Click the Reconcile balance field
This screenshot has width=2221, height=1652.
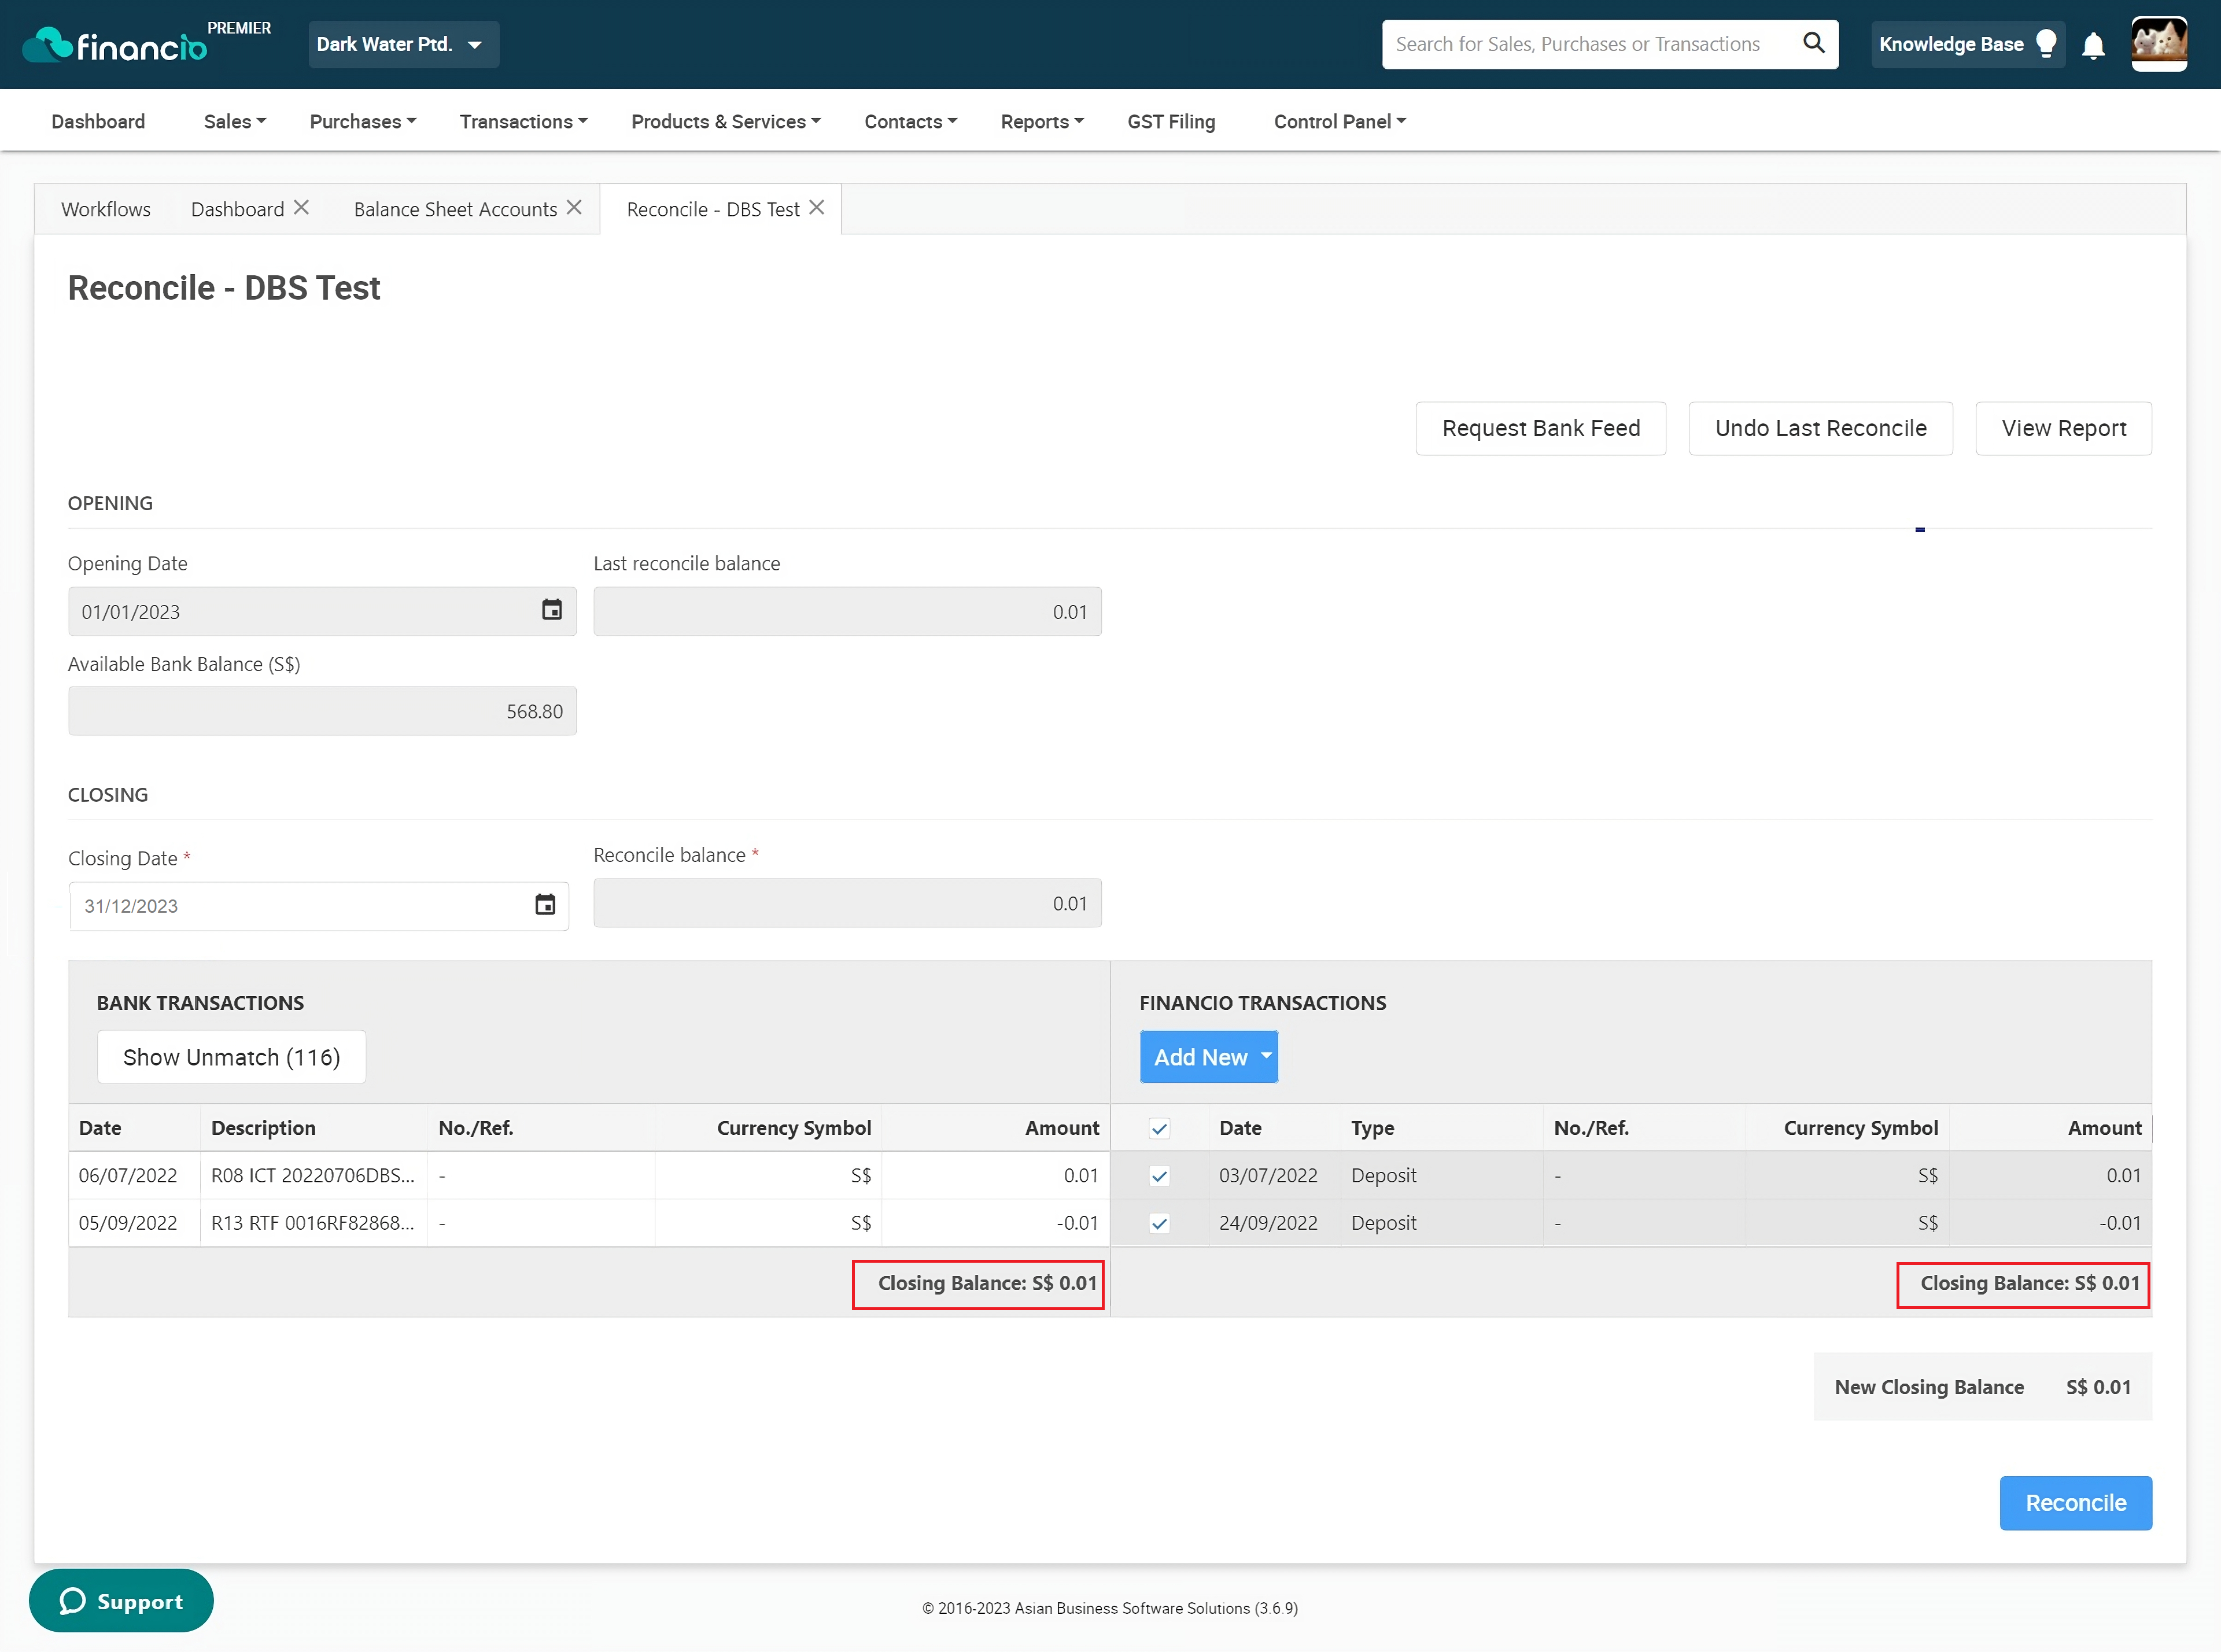pos(847,903)
